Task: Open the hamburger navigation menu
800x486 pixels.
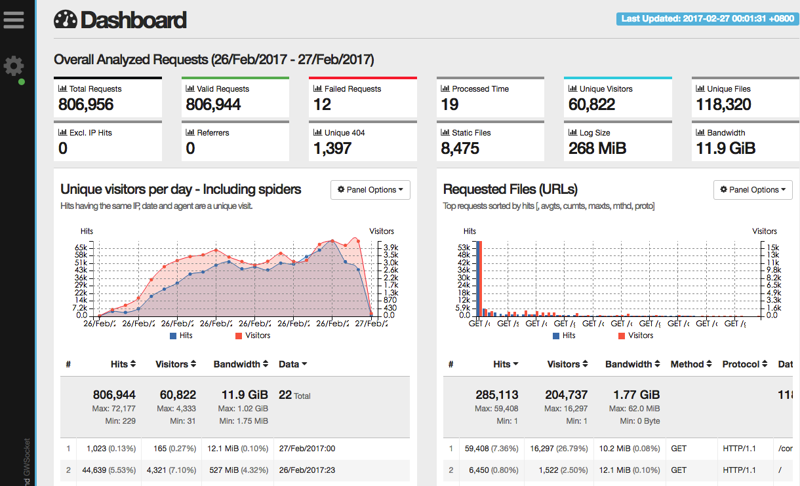Action: pyautogui.click(x=13, y=19)
